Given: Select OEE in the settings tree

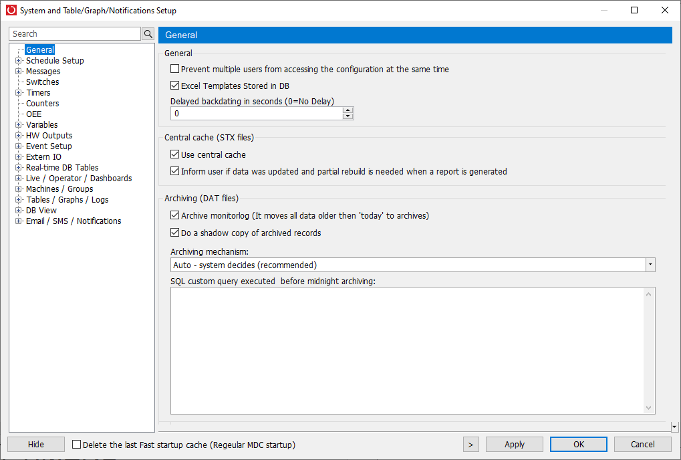Looking at the screenshot, I should coord(34,114).
